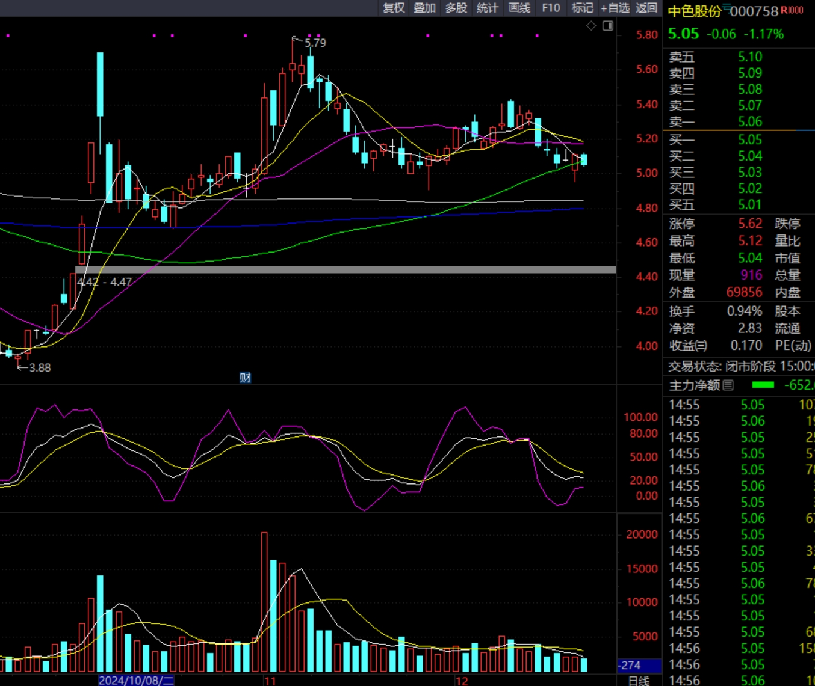This screenshot has height=686, width=815.
Task: Click stock code 000758
Action: tap(754, 11)
